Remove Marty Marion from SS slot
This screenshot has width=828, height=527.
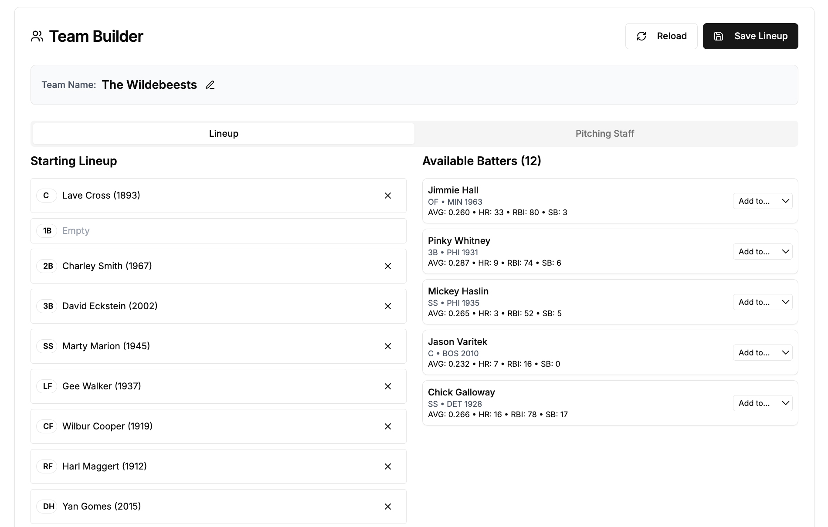pyautogui.click(x=388, y=346)
